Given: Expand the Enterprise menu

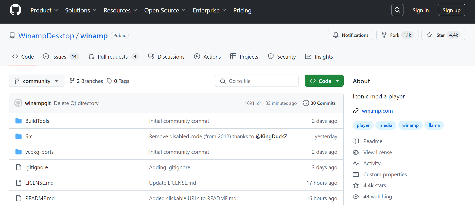Looking at the screenshot, I should coord(209,10).
